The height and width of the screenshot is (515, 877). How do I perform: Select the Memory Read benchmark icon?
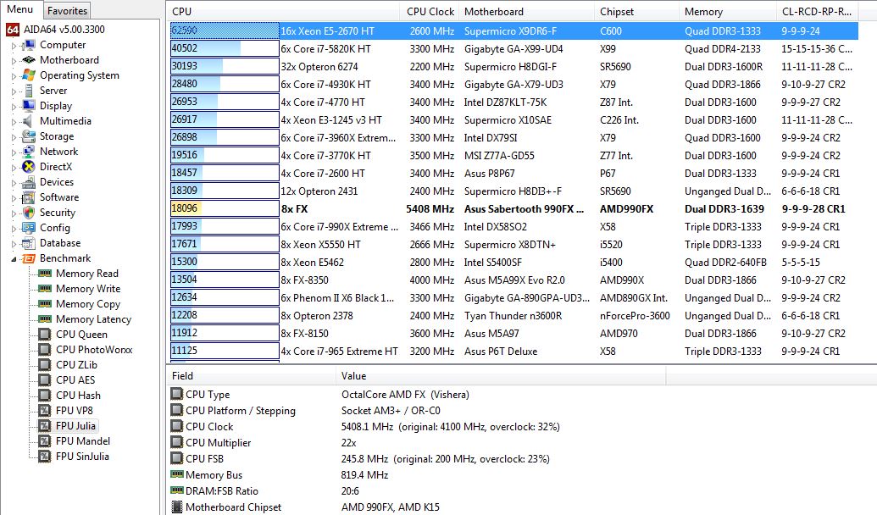45,274
